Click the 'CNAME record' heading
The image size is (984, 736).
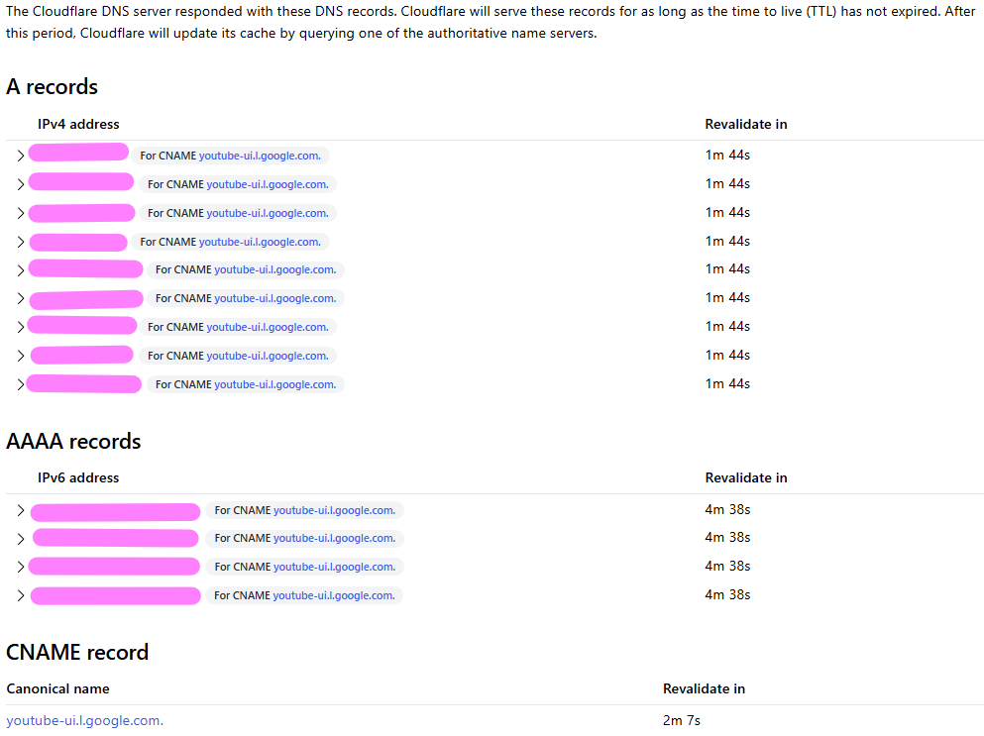[x=77, y=653]
